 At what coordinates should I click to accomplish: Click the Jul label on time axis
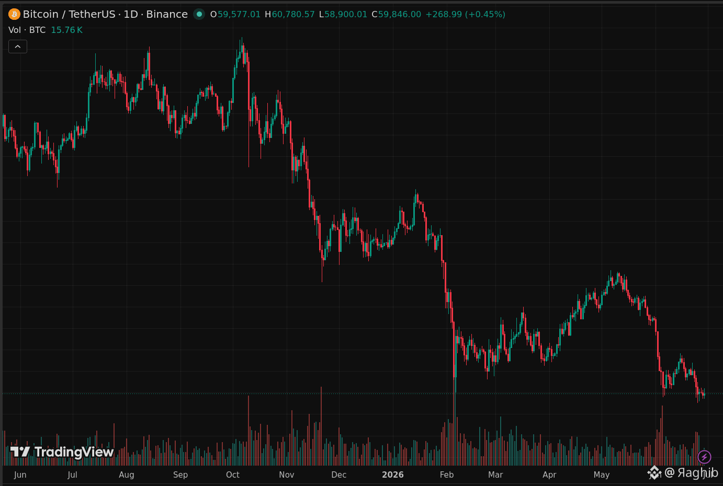point(72,475)
